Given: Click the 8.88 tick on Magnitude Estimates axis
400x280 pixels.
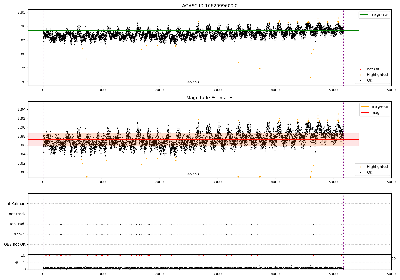Looking at the screenshot, I should [21, 136].
